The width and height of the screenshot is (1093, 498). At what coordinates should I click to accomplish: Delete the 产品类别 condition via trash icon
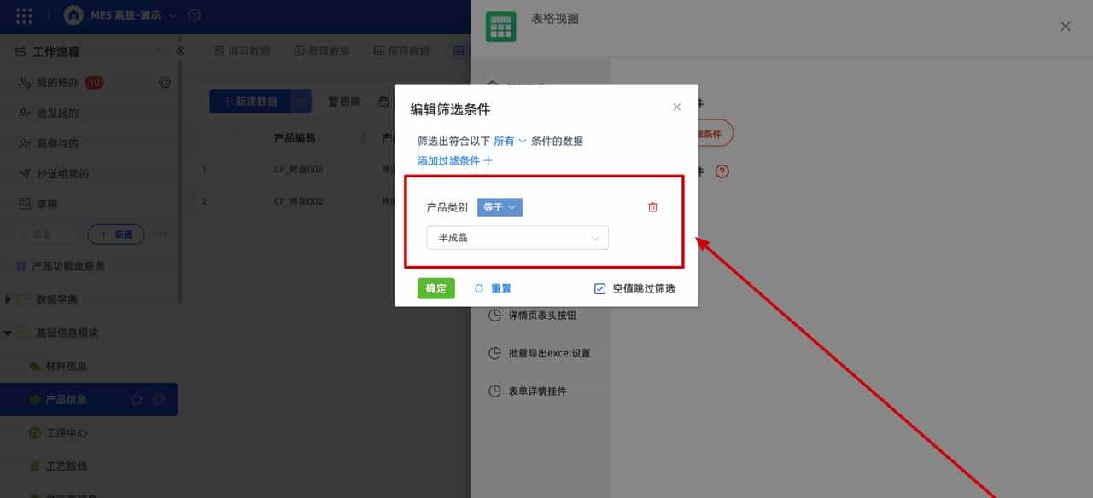[x=652, y=206]
